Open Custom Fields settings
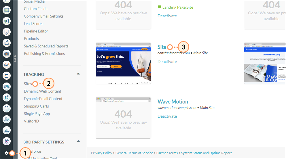286x159 pixels. [35, 9]
